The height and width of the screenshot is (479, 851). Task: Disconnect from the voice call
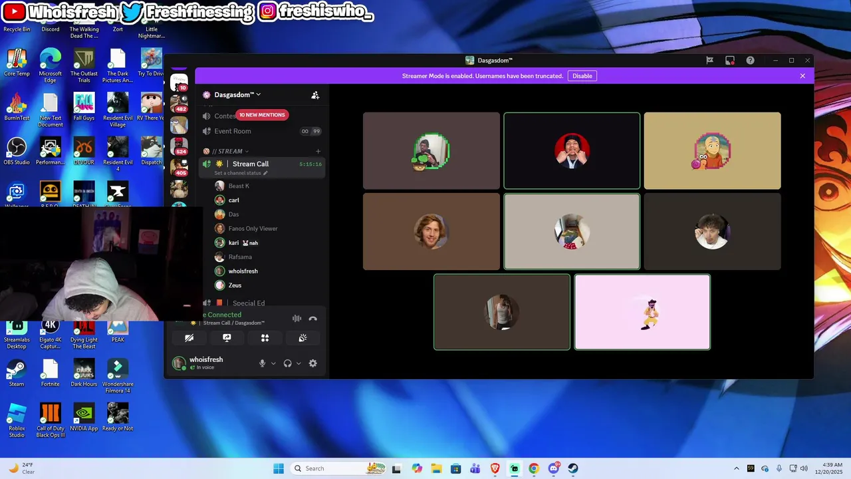coord(313,319)
